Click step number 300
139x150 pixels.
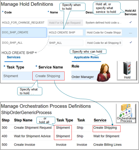[x=5, y=127]
